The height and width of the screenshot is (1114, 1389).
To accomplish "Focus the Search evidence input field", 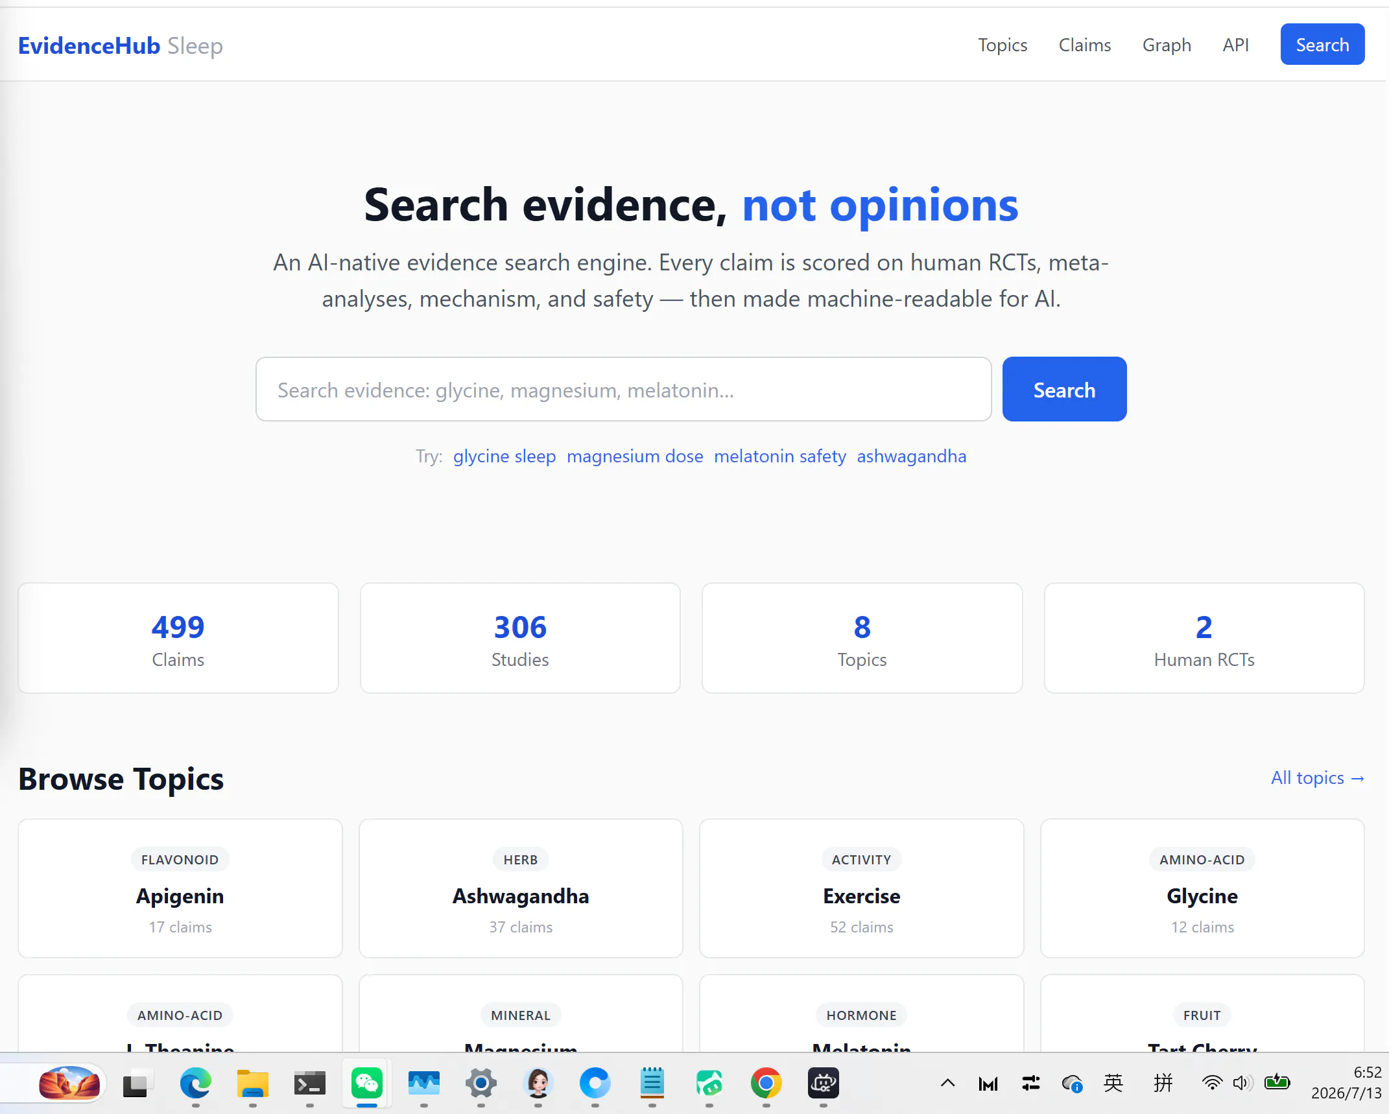I will coord(623,389).
